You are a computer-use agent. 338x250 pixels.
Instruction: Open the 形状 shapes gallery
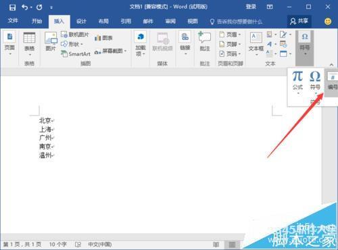(x=72, y=44)
